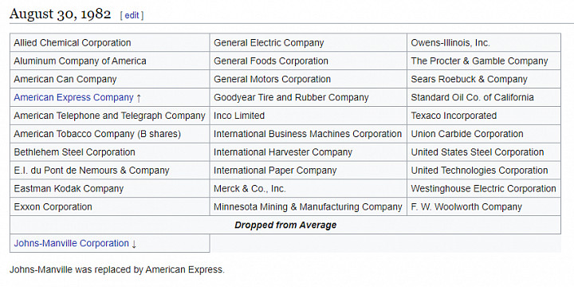Screen dimensions: 574x287
Task: Click the up arrow after American Express Company
Action: coord(139,98)
